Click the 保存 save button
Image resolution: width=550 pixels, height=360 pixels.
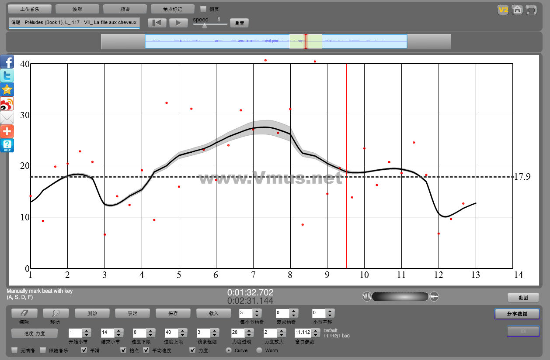click(x=173, y=313)
